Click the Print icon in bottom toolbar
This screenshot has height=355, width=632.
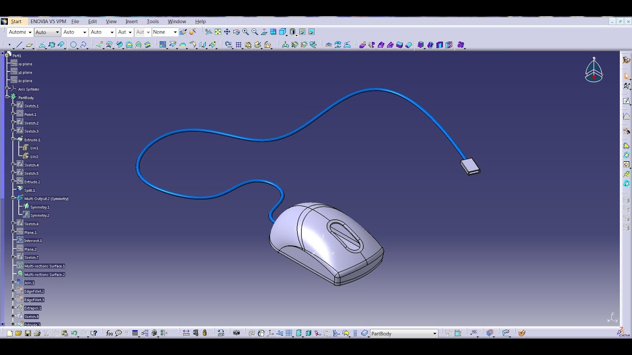tap(37, 333)
